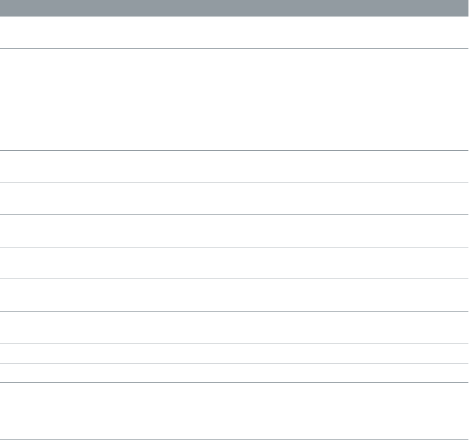Click divider line below the lower thin row
The image size is (469, 440).
234,383
